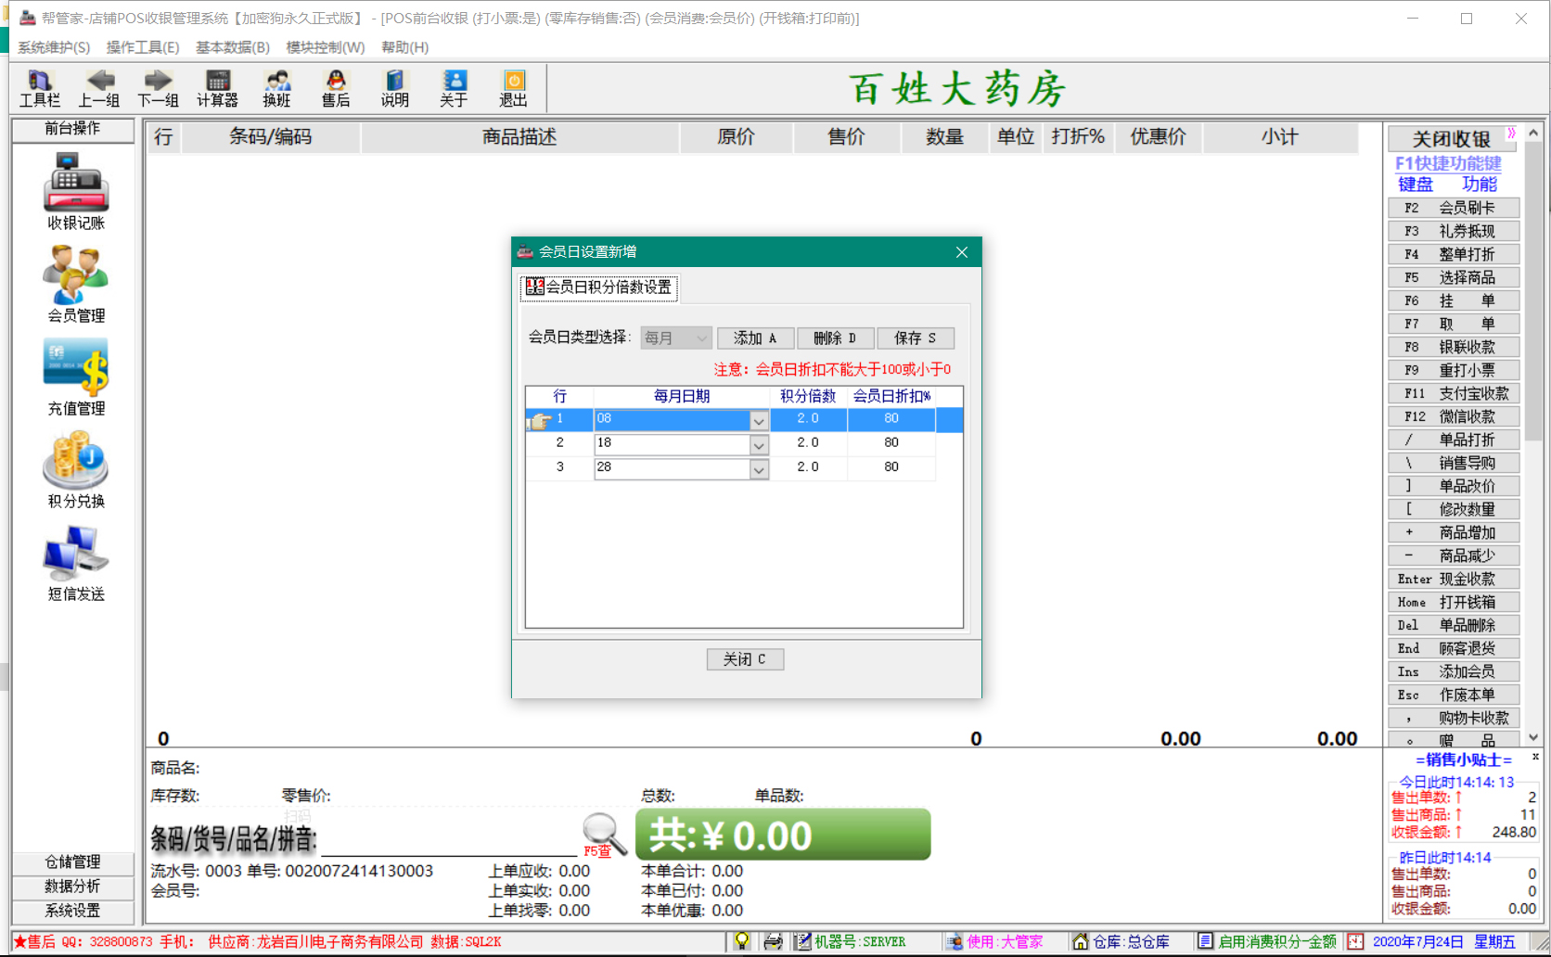Click the 换班 shift change icon

pos(276,88)
